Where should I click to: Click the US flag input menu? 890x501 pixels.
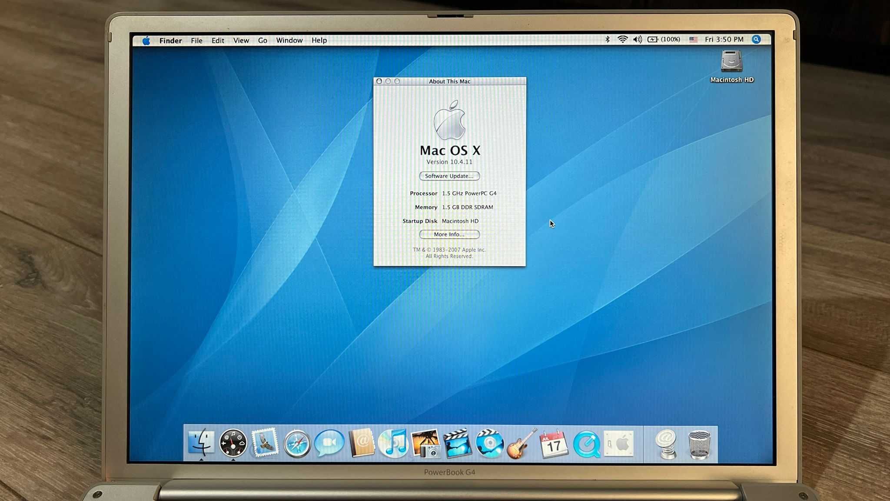[693, 40]
